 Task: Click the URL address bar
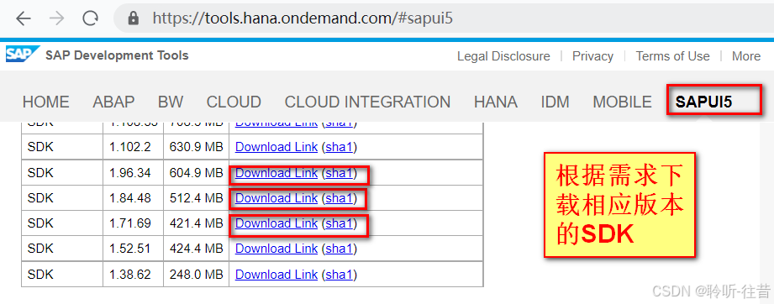[x=443, y=18]
